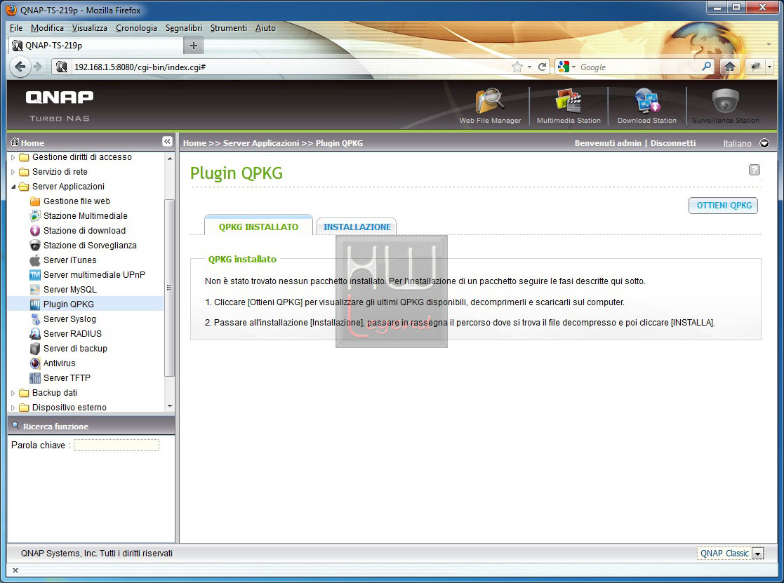The width and height of the screenshot is (784, 583).
Task: Click the Home house icon in sidebar
Action: (15, 142)
